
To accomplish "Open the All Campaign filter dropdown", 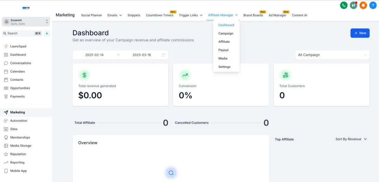I will point(332,55).
